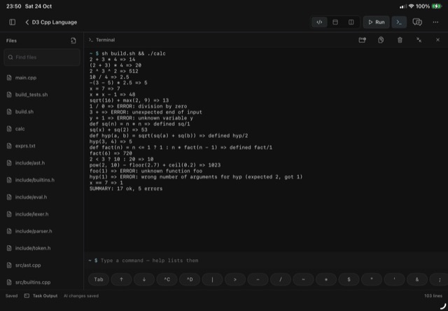Image resolution: width=448 pixels, height=311 pixels.
Task: Insert greater-than redirect key
Action: [x=235, y=279]
